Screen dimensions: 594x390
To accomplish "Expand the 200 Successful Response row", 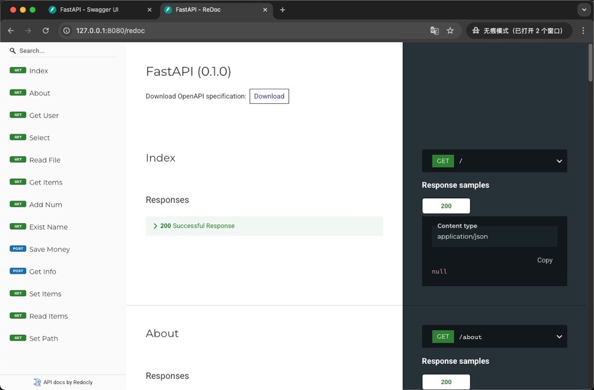I will coord(196,226).
